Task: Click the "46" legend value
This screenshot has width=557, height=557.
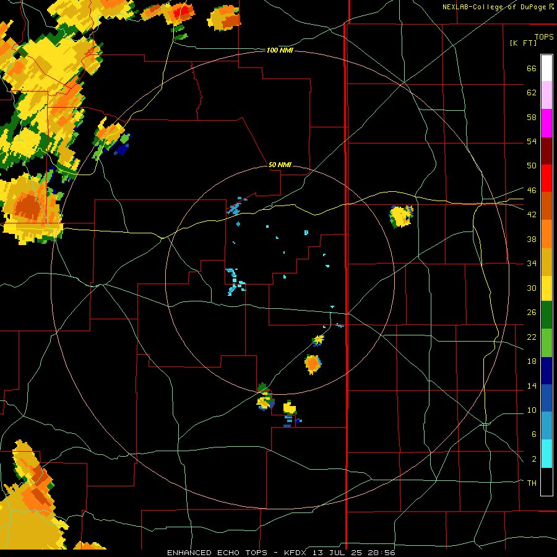Action: (x=532, y=191)
